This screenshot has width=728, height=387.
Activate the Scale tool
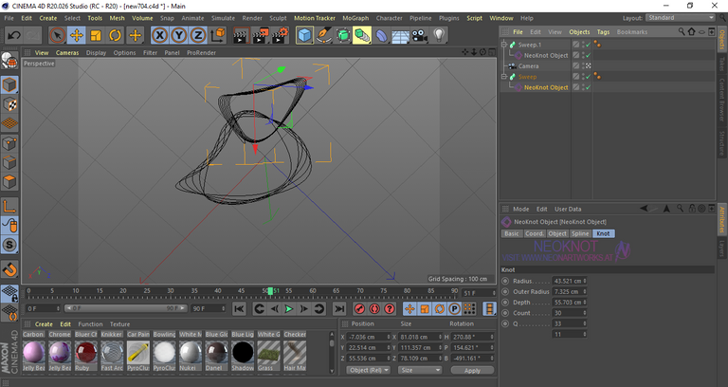pos(96,35)
